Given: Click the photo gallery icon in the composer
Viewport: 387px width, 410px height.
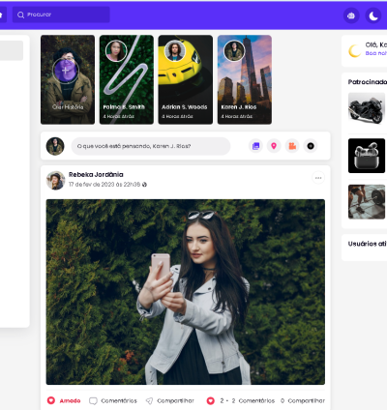Looking at the screenshot, I should (x=255, y=146).
